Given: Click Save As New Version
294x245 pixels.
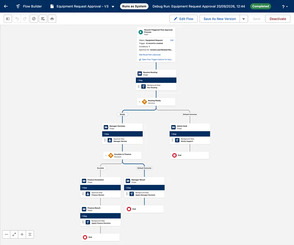Looking at the screenshot, I should [219, 19].
